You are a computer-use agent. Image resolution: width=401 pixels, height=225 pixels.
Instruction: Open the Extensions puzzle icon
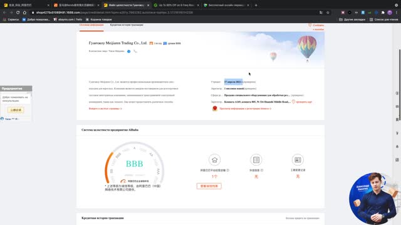383,12
